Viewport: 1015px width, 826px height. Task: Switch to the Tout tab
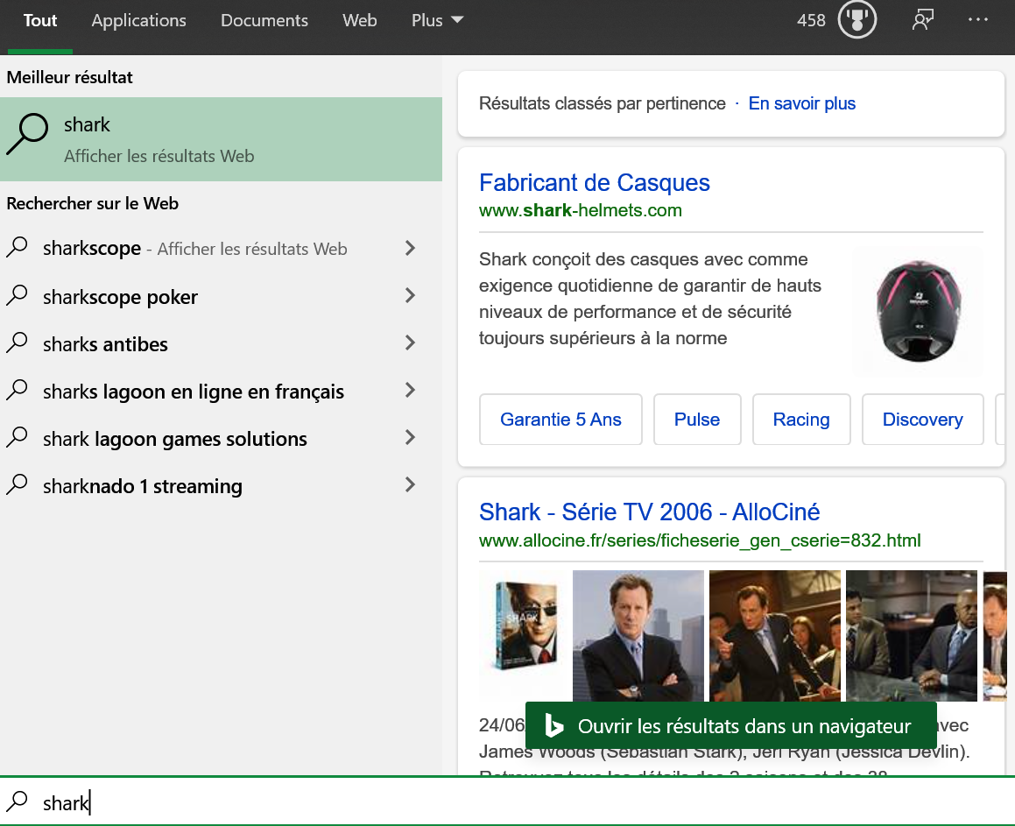40,21
